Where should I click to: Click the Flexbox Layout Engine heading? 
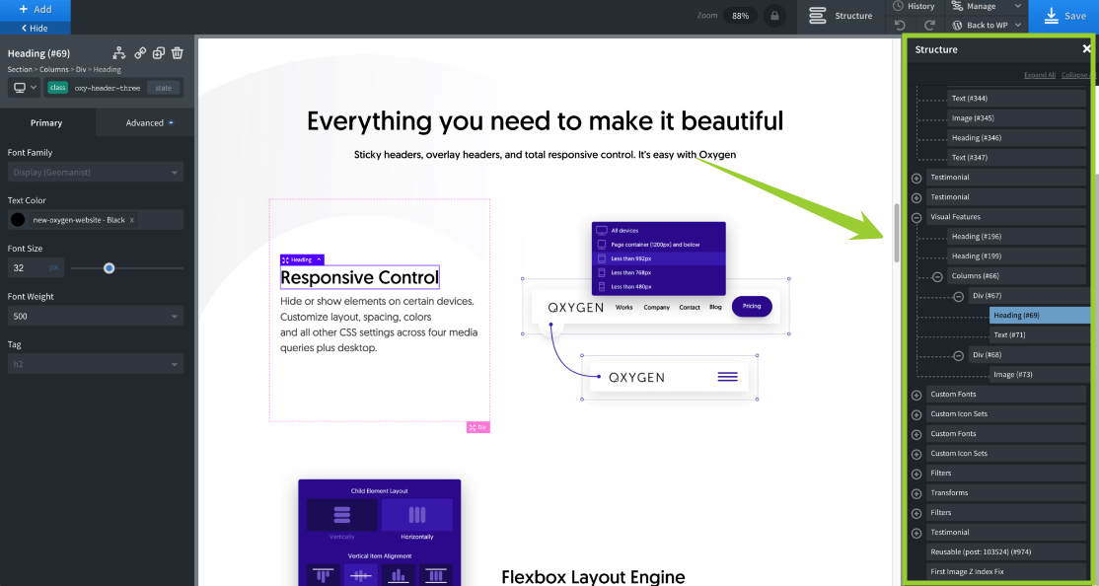point(593,577)
